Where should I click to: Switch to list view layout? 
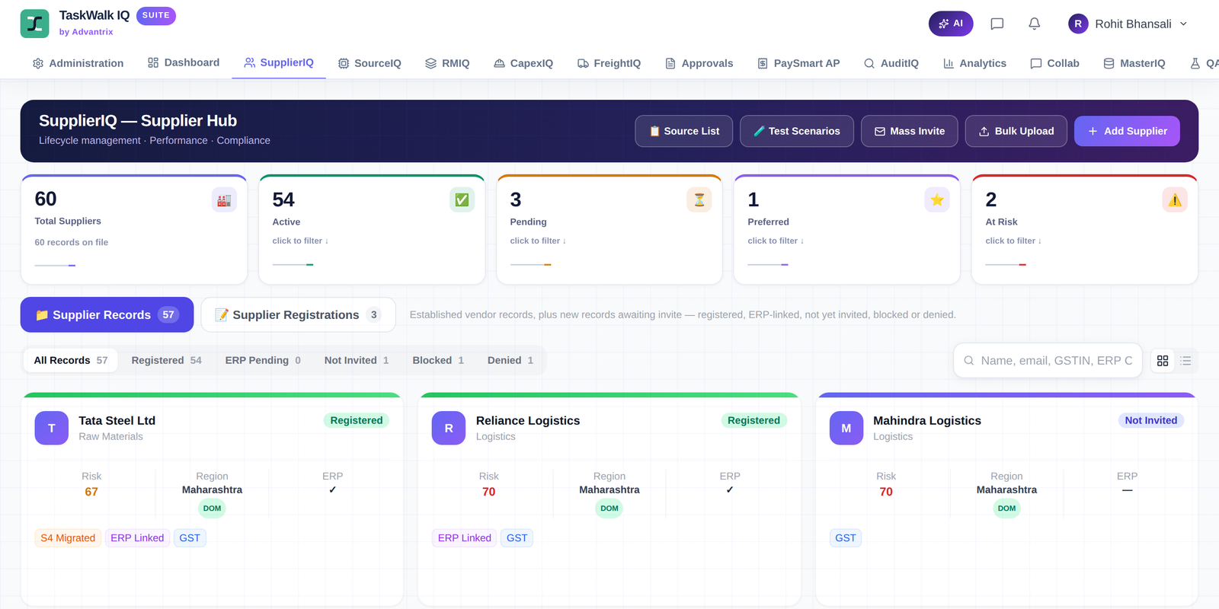(x=1185, y=361)
